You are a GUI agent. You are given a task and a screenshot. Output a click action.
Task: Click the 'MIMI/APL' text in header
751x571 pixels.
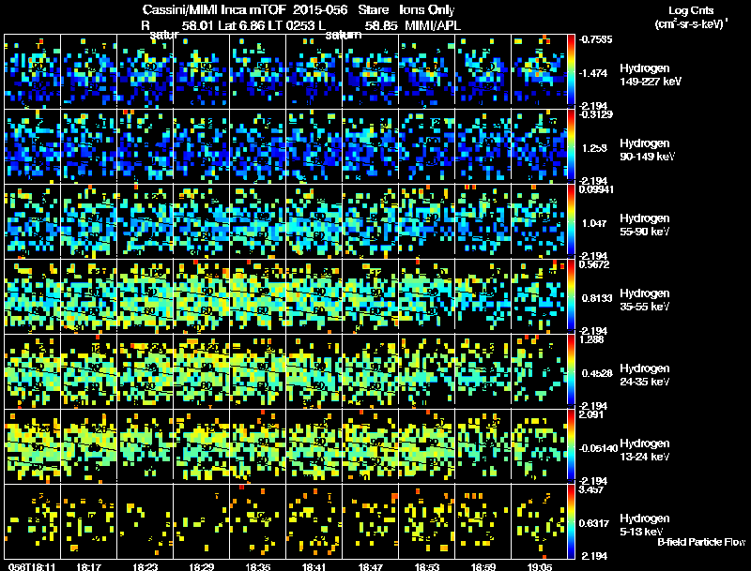coord(433,25)
